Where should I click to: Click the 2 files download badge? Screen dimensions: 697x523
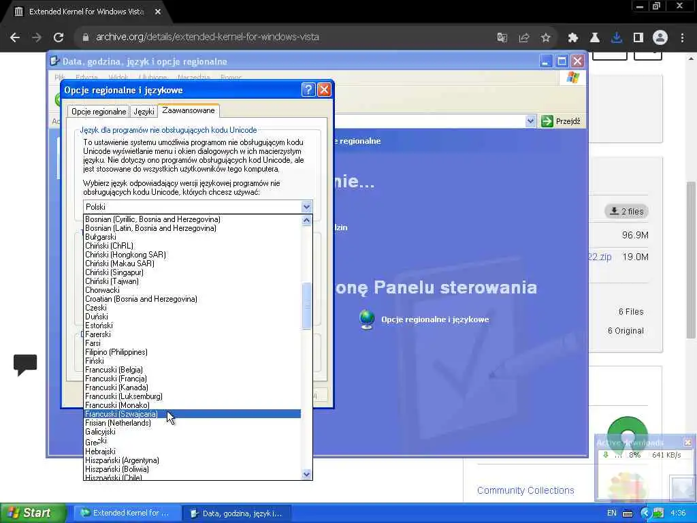click(x=626, y=211)
